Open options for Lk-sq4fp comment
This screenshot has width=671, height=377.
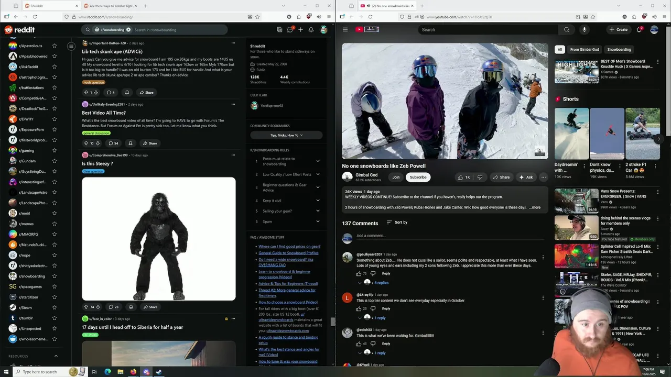543,297
